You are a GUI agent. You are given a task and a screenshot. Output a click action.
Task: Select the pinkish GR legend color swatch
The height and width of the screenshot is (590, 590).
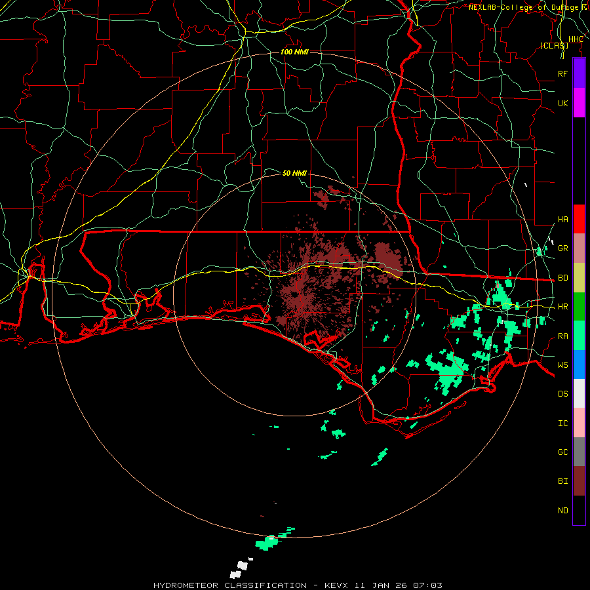pyautogui.click(x=579, y=248)
